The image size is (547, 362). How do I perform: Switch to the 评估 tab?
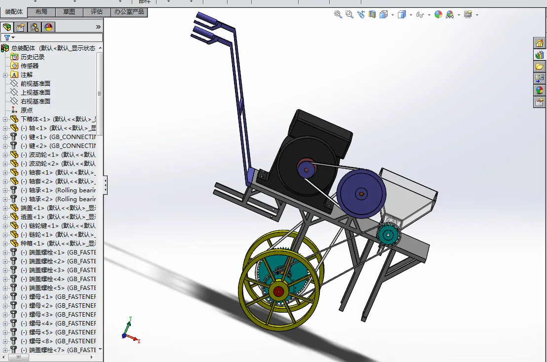coord(97,12)
